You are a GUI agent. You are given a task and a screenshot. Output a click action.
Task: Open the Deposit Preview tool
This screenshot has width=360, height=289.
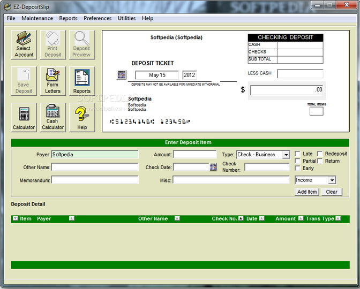tap(82, 45)
